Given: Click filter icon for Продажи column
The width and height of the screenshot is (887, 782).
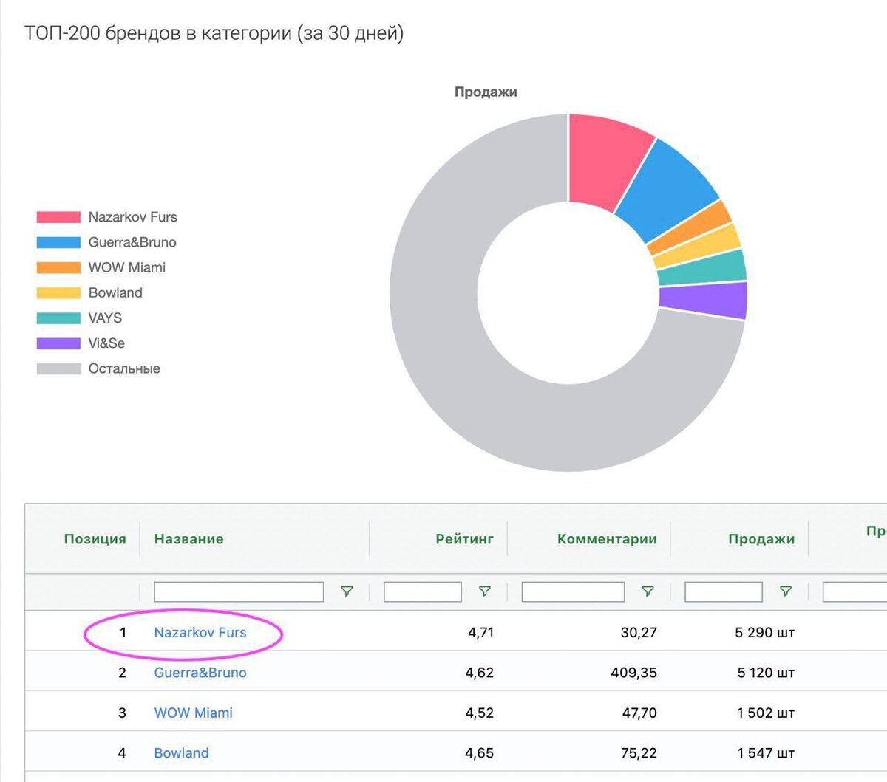Looking at the screenshot, I should pos(786,591).
